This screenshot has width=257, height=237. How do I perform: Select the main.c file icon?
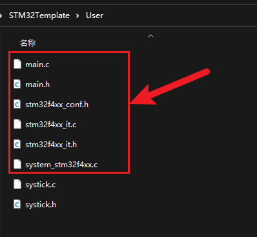(17, 64)
